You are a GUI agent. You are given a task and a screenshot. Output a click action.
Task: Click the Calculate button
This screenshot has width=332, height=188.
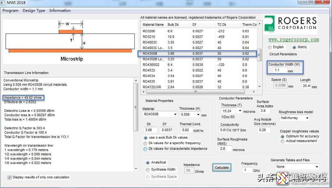(222, 168)
